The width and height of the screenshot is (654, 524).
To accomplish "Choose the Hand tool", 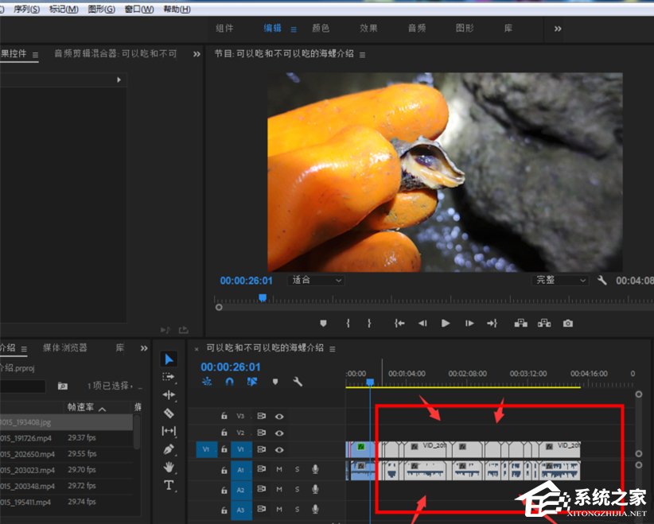I will (169, 468).
